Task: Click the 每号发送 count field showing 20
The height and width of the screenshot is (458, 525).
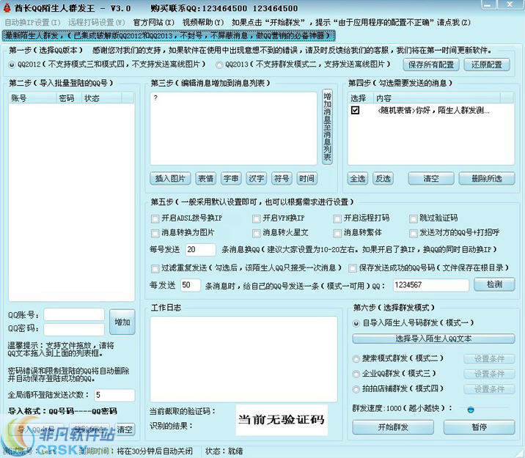Action: coord(201,250)
